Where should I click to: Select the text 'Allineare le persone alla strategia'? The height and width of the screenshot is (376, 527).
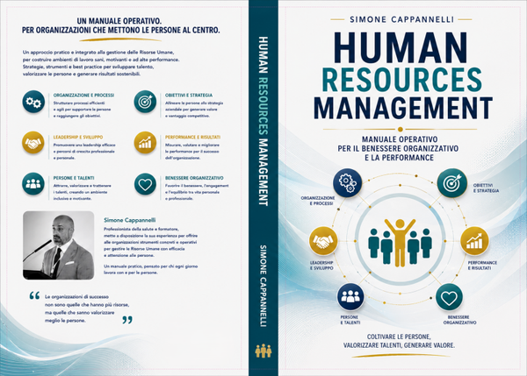click(x=194, y=103)
